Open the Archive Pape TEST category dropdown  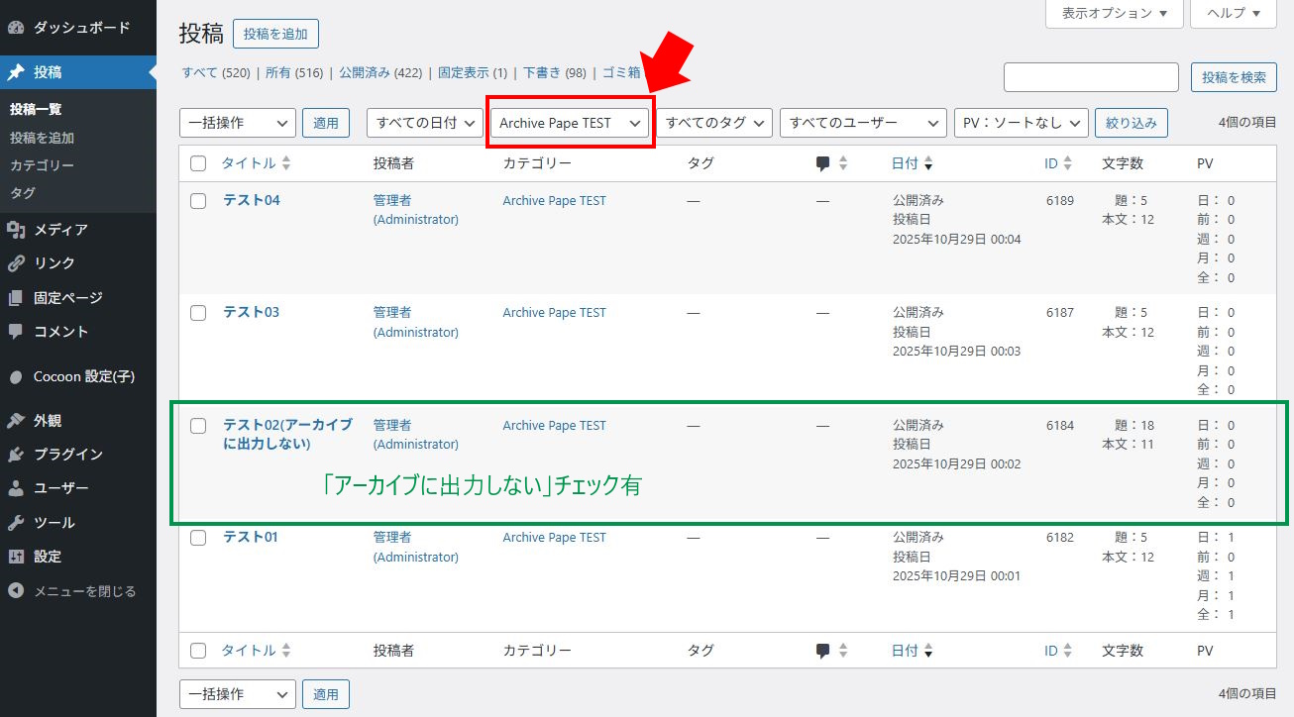570,123
